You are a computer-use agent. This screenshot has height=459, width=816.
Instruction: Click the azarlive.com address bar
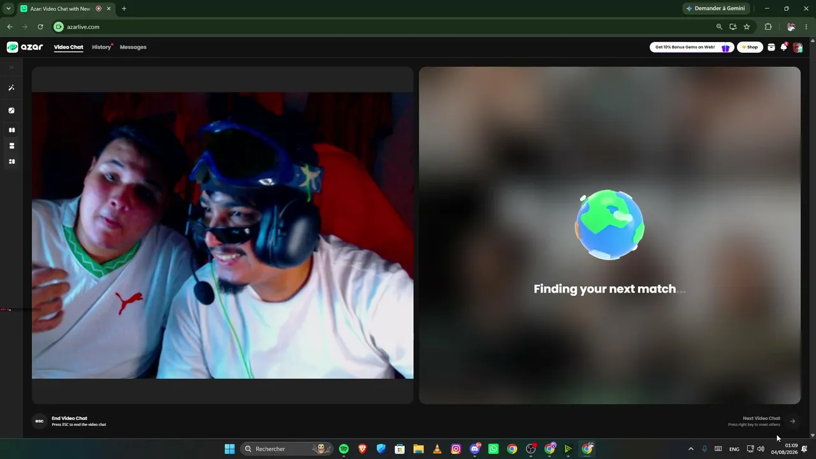point(382,27)
